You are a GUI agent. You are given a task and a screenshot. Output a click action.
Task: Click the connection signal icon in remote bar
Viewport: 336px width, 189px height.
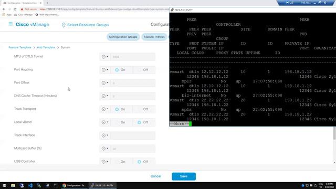pos(292,3)
